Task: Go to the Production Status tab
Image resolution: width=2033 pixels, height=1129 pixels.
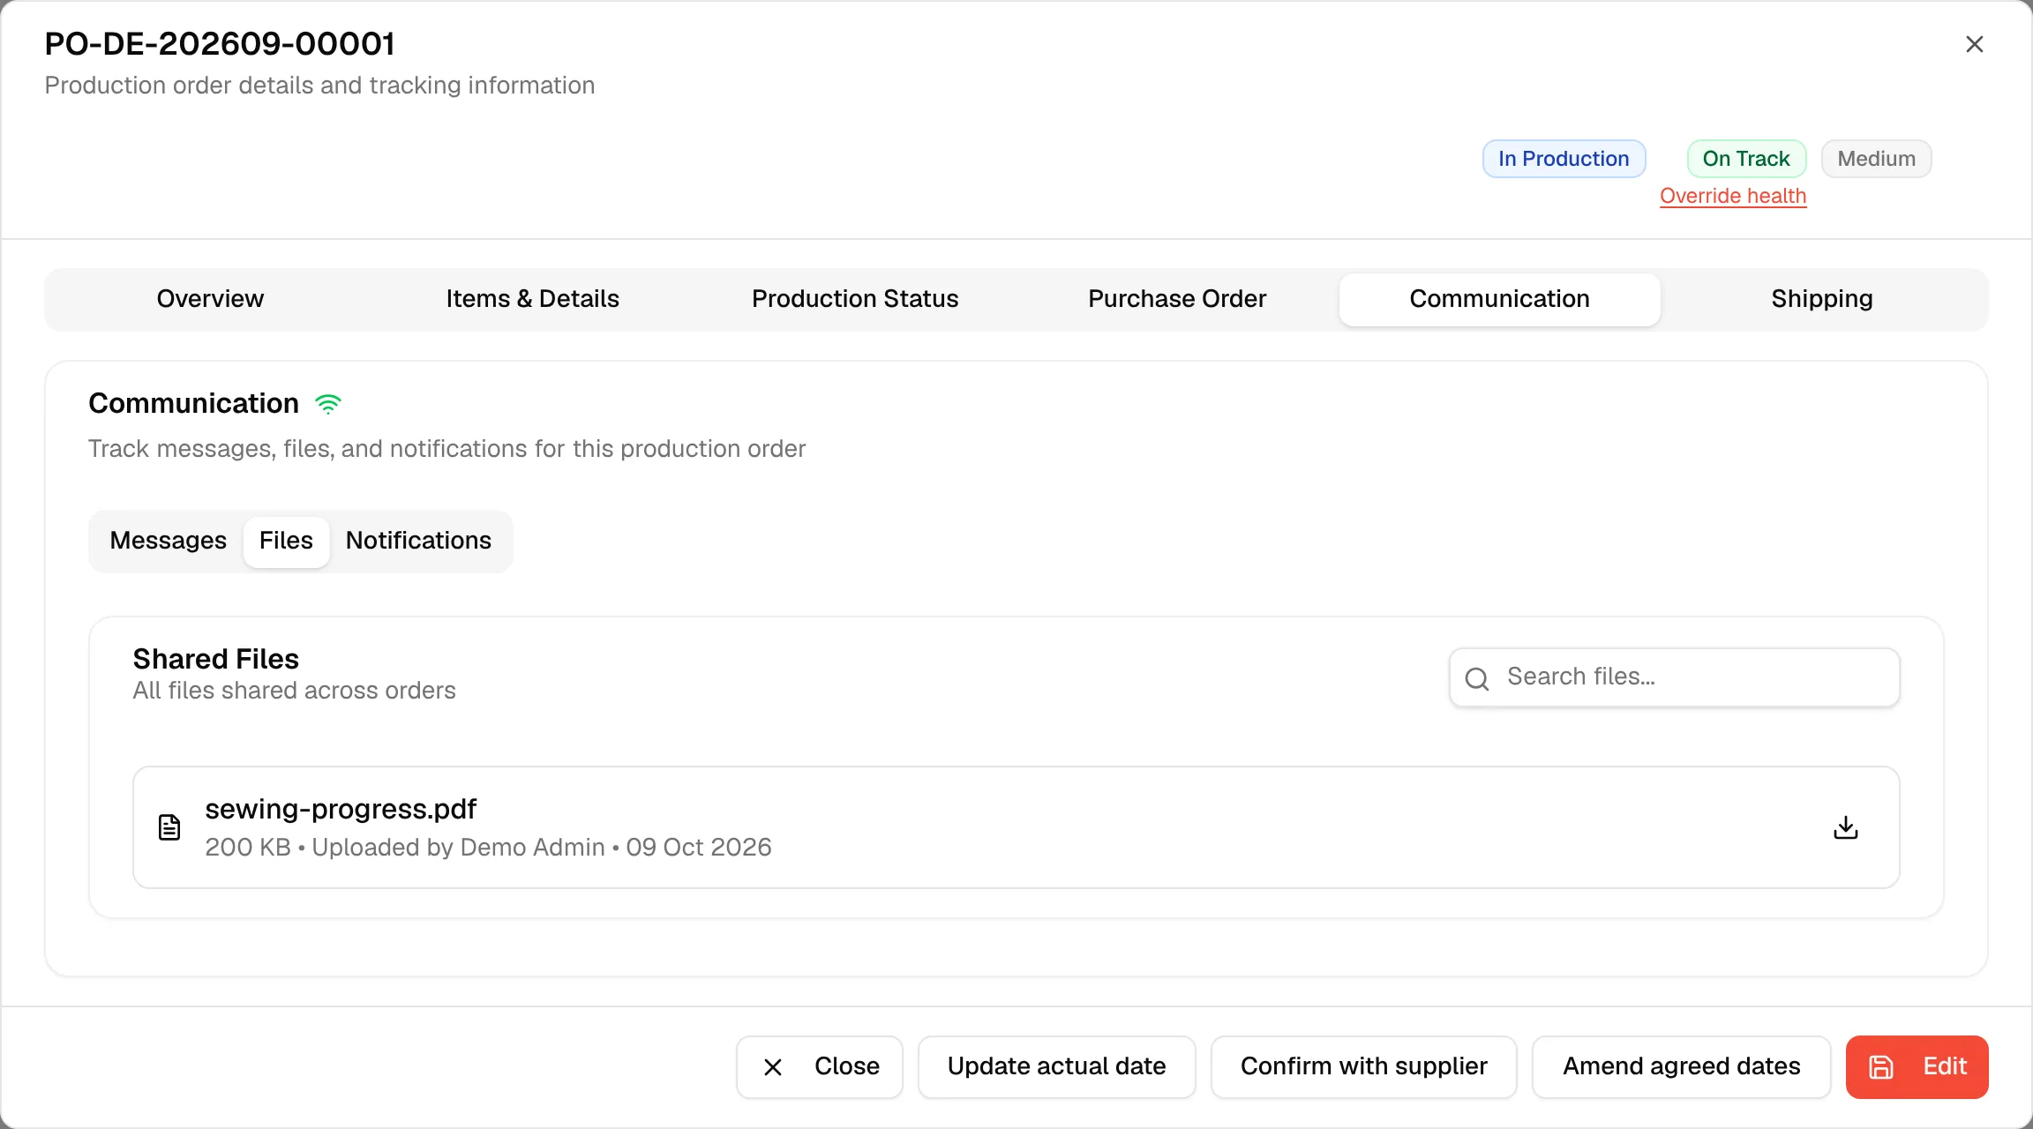Action: [x=855, y=299]
